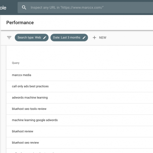Click the plus icon beside NEW
This screenshot has height=153, width=153.
pyautogui.click(x=94, y=38)
